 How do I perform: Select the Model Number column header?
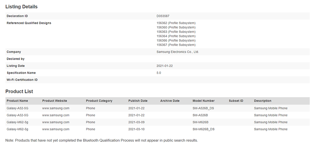click(x=203, y=101)
